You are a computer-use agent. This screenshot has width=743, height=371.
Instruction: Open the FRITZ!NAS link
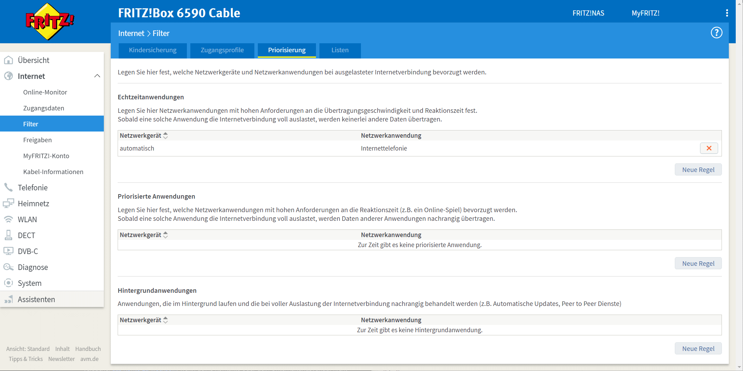coord(588,13)
